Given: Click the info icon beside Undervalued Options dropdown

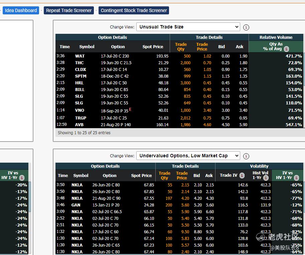Looking at the screenshot, I should tap(246, 156).
